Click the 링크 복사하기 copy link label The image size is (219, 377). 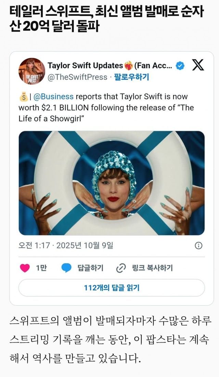coord(152,268)
